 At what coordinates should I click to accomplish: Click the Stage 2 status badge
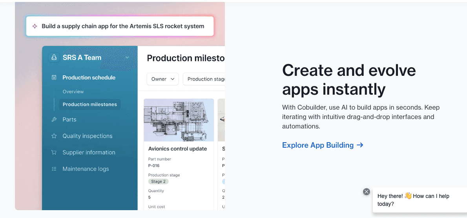pyautogui.click(x=159, y=181)
